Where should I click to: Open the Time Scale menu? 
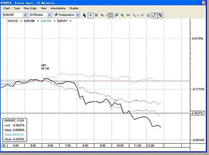click(30, 8)
